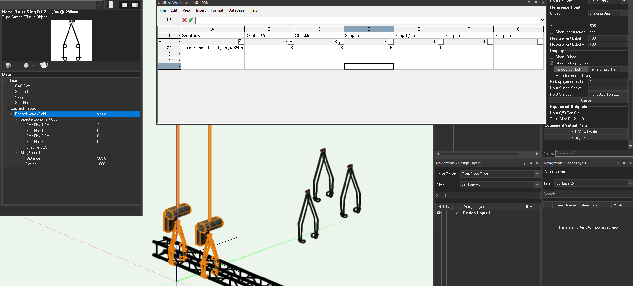This screenshot has width=633, height=286.
Task: Click the shaded object icon below the preview
Action: [x=26, y=65]
